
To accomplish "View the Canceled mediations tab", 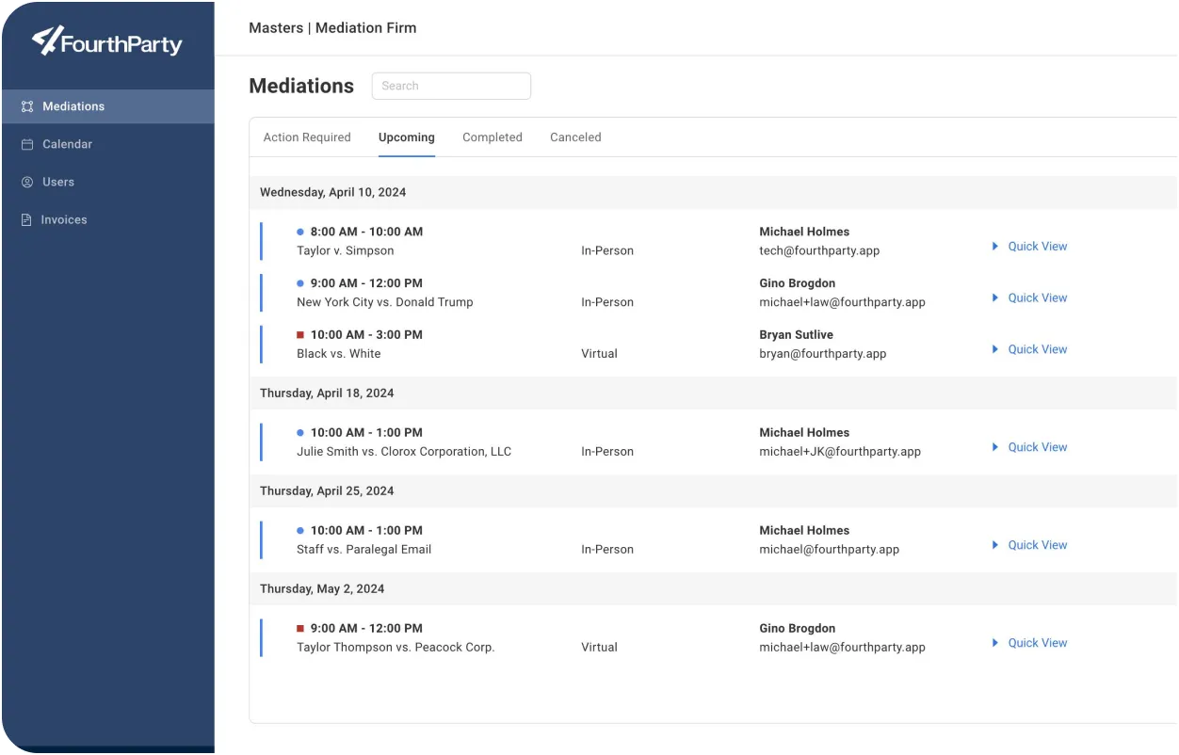I will click(x=574, y=137).
